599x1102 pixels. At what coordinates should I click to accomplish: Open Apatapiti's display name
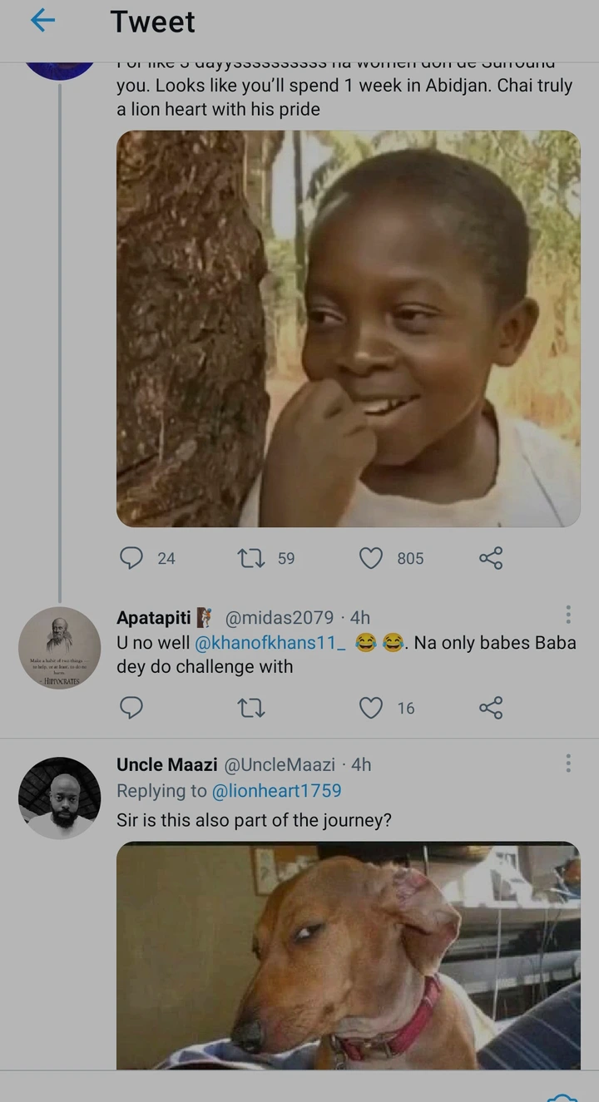pyautogui.click(x=154, y=618)
